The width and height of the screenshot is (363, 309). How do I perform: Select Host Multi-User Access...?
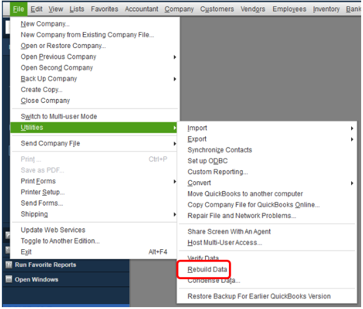tap(267, 242)
